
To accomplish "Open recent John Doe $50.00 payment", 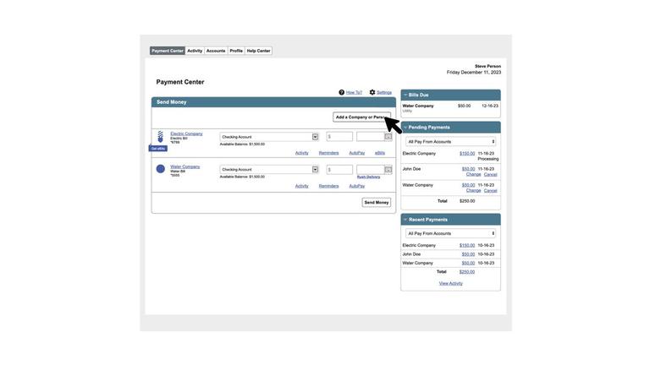I will [468, 254].
